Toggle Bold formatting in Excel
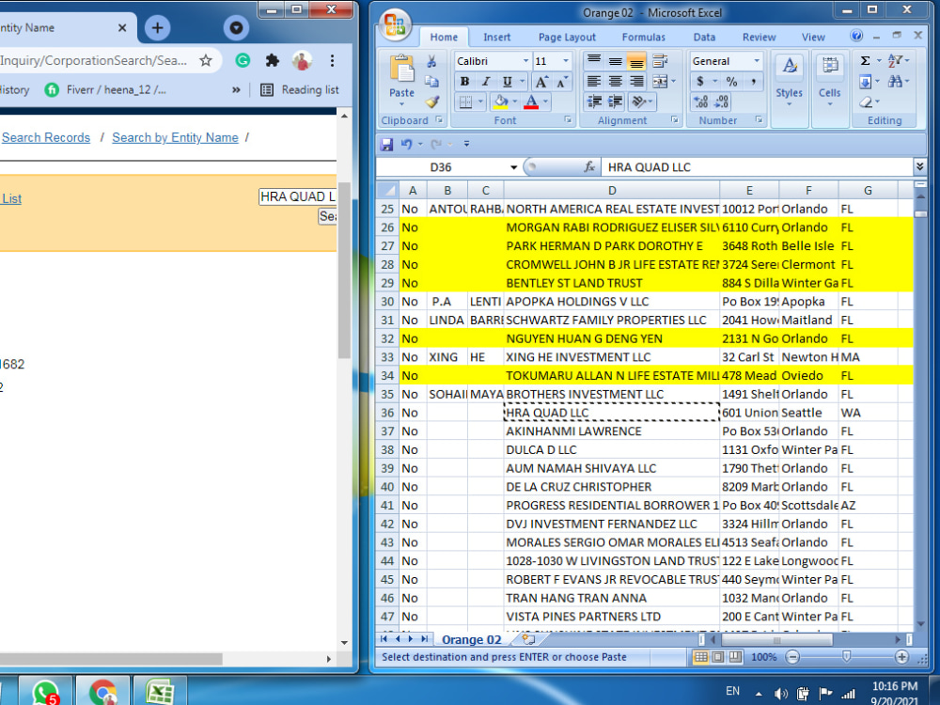This screenshot has width=940, height=705. point(464,82)
